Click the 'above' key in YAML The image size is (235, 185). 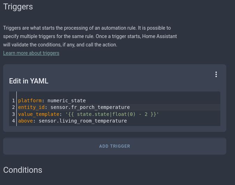point(25,121)
